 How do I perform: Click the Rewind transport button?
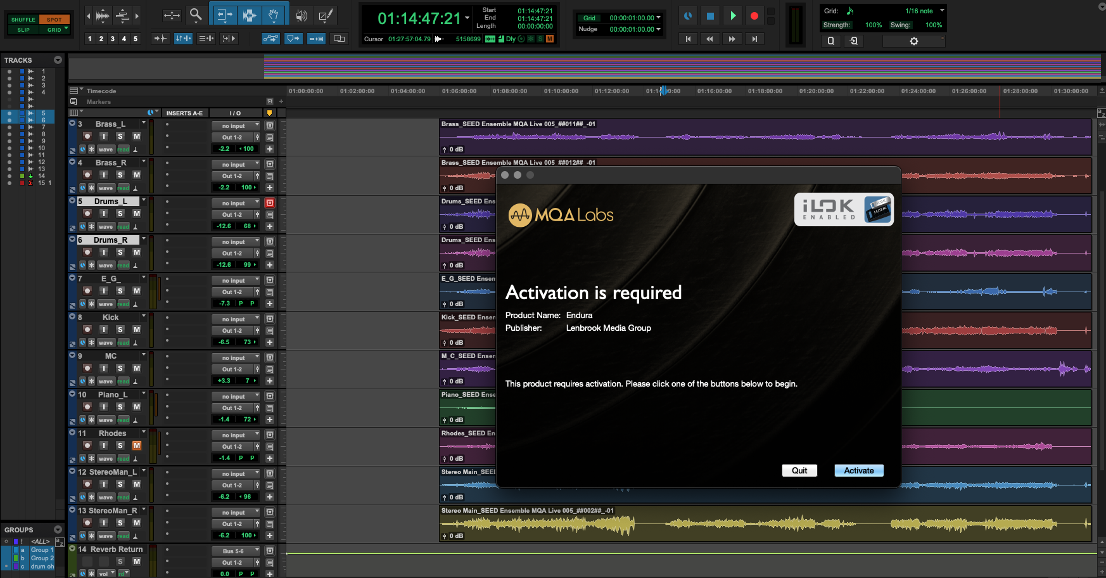pyautogui.click(x=710, y=39)
